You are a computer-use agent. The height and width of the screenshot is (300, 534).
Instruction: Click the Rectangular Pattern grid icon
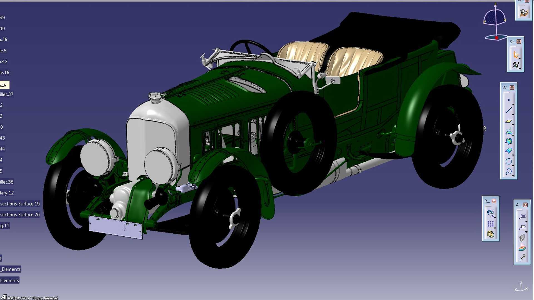tap(491, 224)
